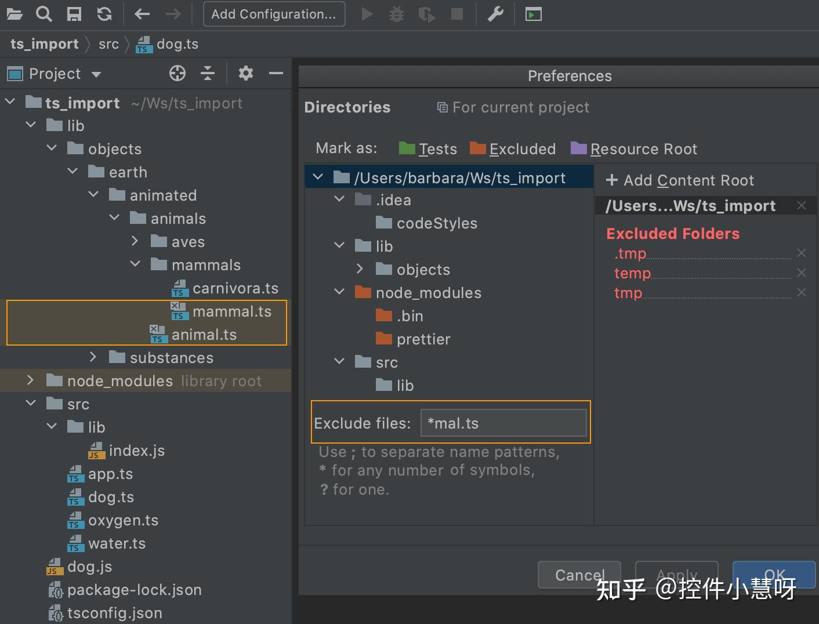Open Search Everywhere magnifier icon
The height and width of the screenshot is (624, 819).
44,14
